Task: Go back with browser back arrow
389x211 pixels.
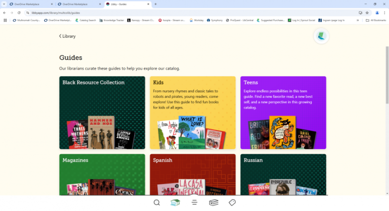Action: (5, 13)
